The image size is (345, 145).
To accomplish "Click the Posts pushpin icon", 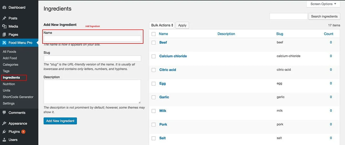I will (4, 18).
